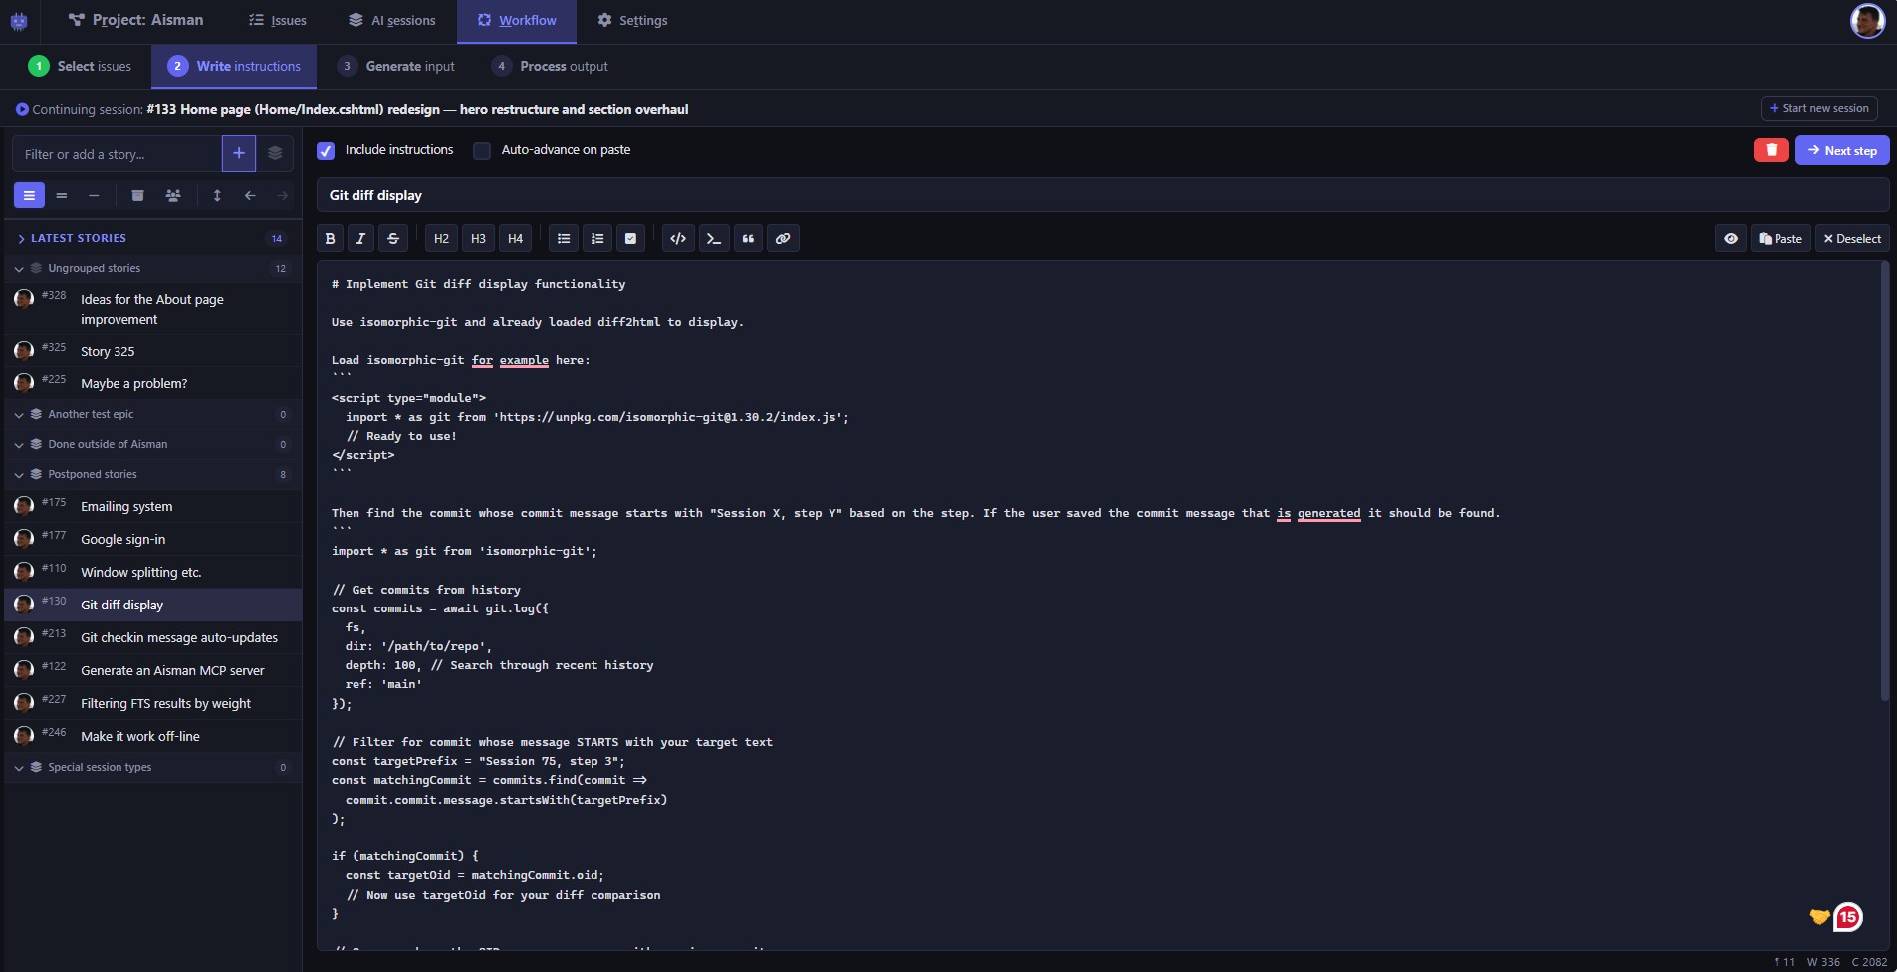The image size is (1897, 972).
Task: Insert an H3 heading
Action: coord(478,239)
